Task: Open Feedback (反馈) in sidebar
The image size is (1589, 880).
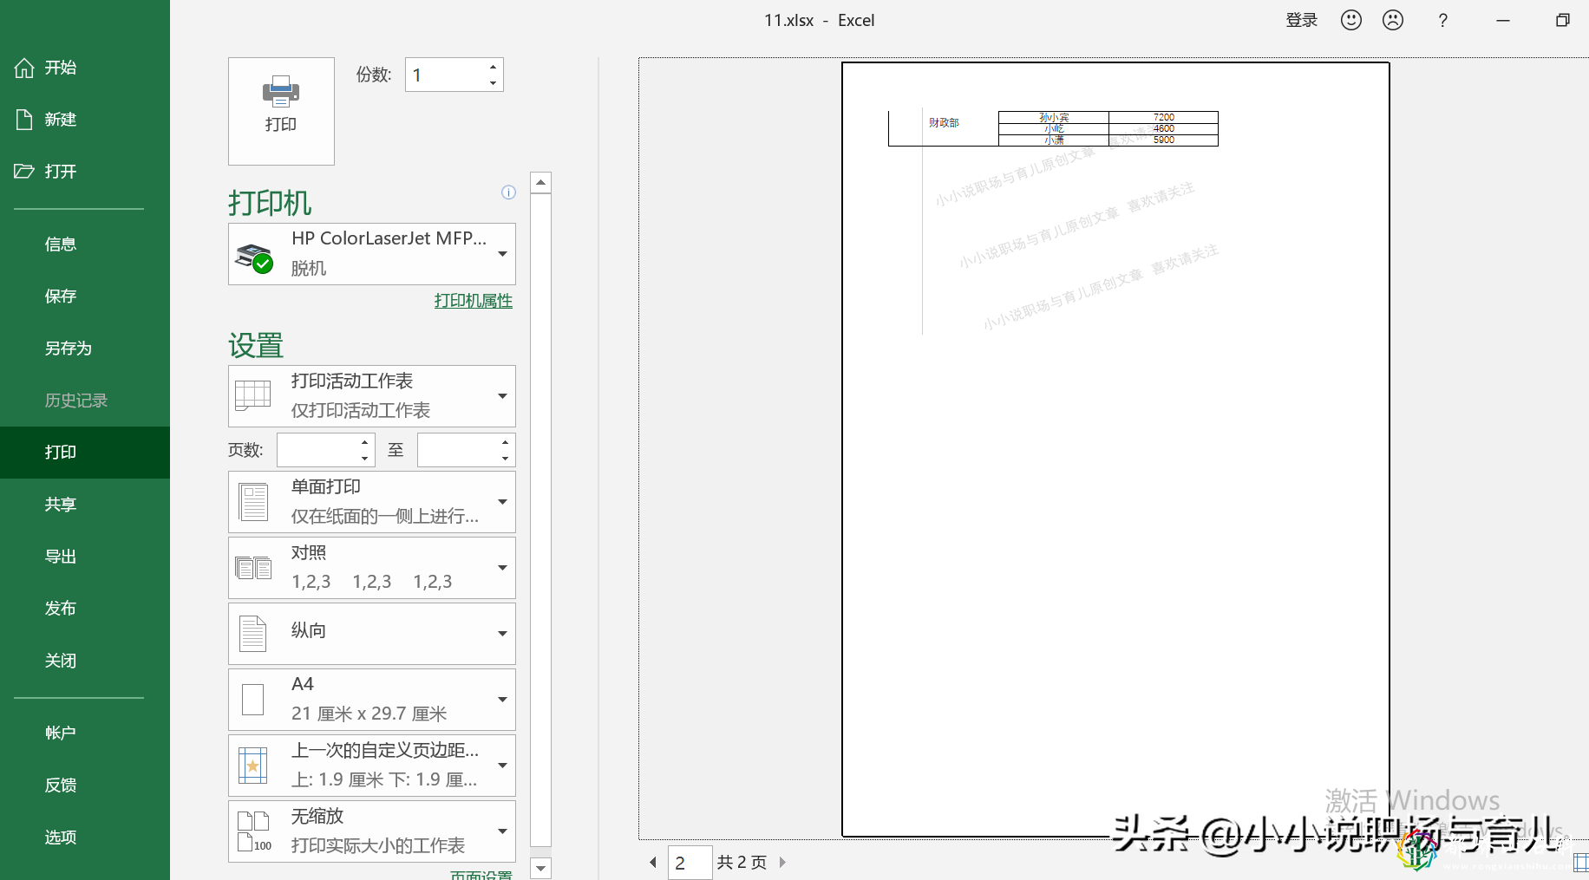Action: 85,785
